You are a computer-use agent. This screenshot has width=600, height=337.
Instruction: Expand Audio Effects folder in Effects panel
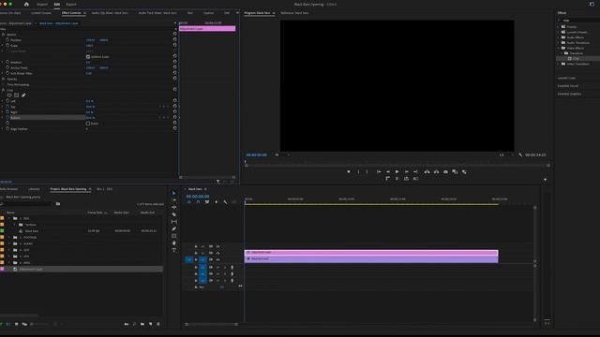(x=559, y=37)
